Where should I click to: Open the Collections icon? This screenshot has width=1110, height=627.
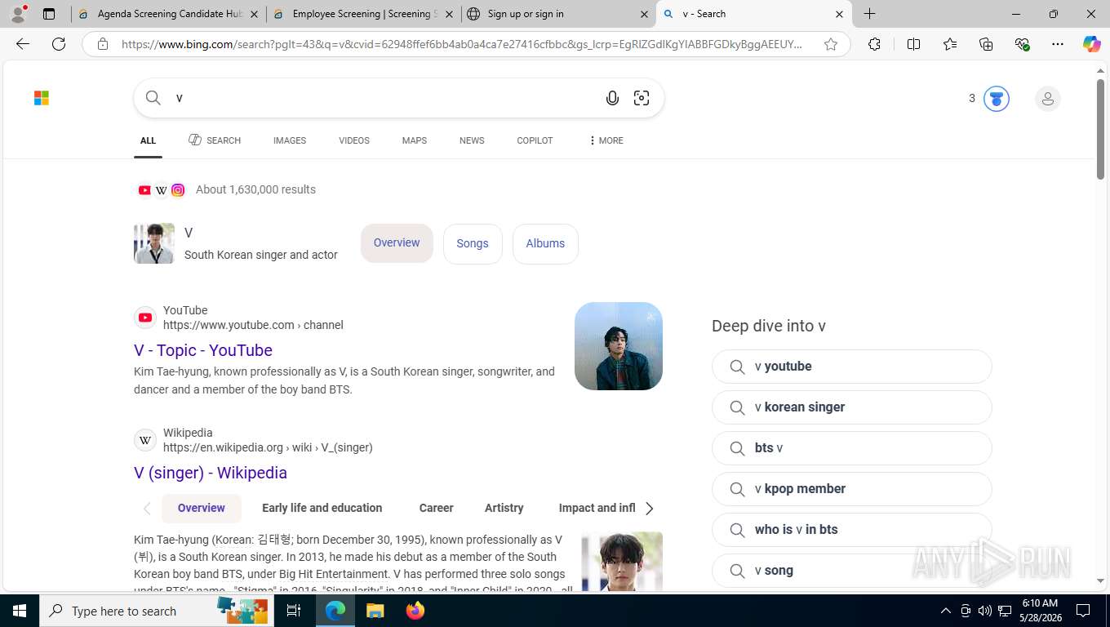click(986, 44)
